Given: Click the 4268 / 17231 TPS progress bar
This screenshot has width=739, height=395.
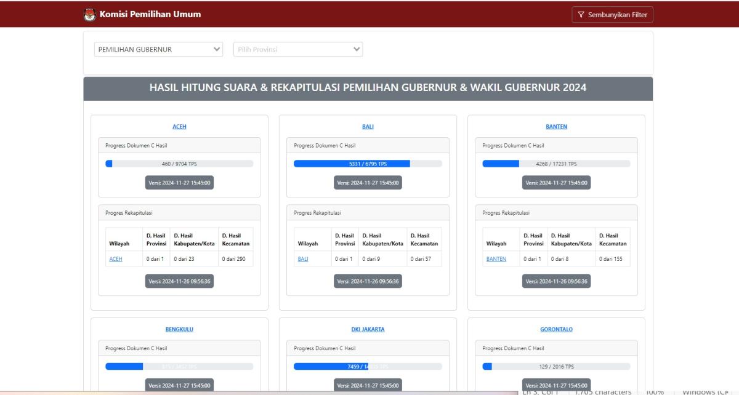Looking at the screenshot, I should pyautogui.click(x=556, y=164).
